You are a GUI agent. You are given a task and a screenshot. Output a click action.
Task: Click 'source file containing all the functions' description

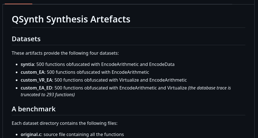click(84, 135)
